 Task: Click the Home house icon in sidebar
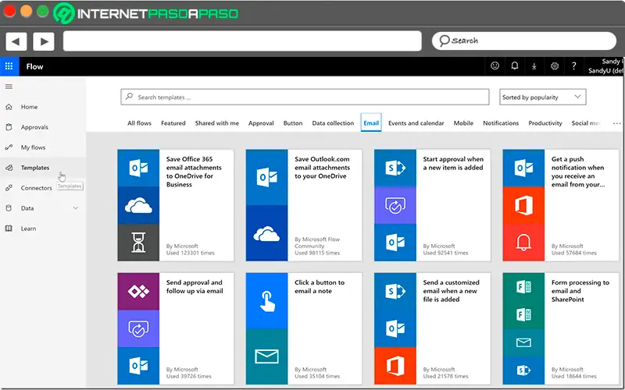pos(9,107)
